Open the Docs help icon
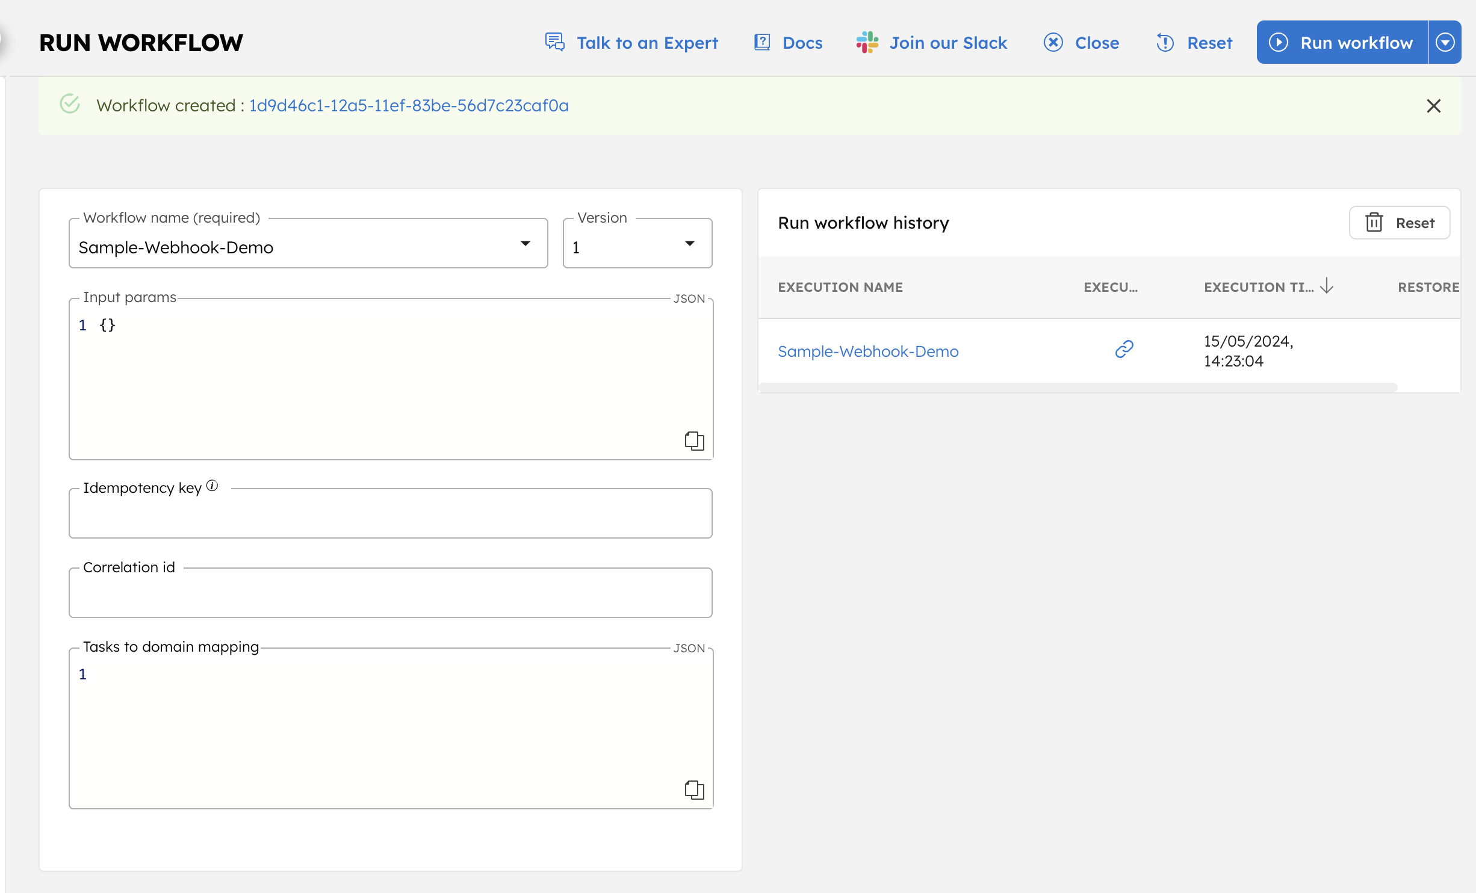1476x893 pixels. pyautogui.click(x=761, y=42)
